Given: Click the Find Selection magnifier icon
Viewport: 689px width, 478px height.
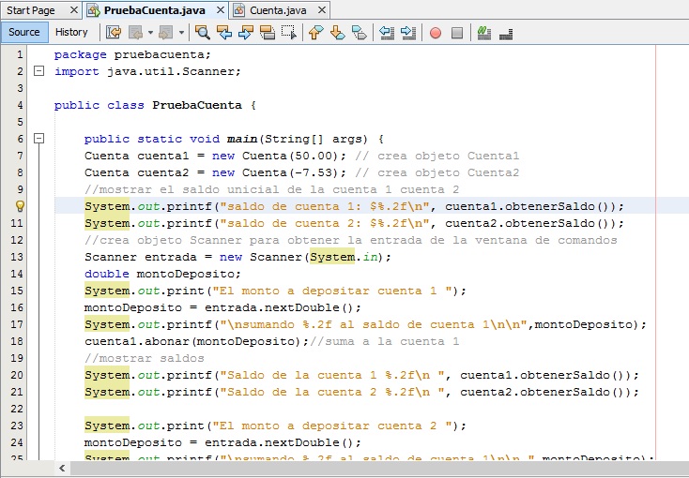Looking at the screenshot, I should [x=202, y=32].
